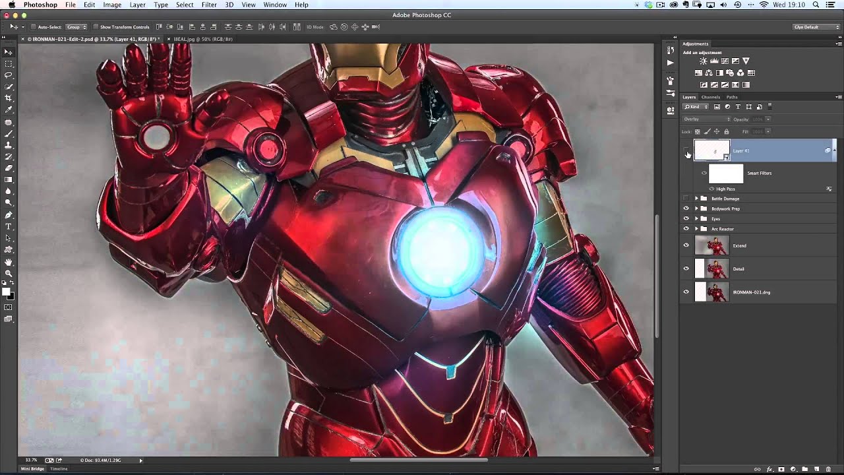Open the Image menu
The height and width of the screenshot is (475, 844).
(x=112, y=5)
